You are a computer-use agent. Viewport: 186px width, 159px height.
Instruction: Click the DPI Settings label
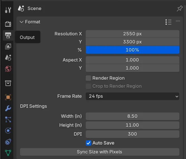coord(33,106)
